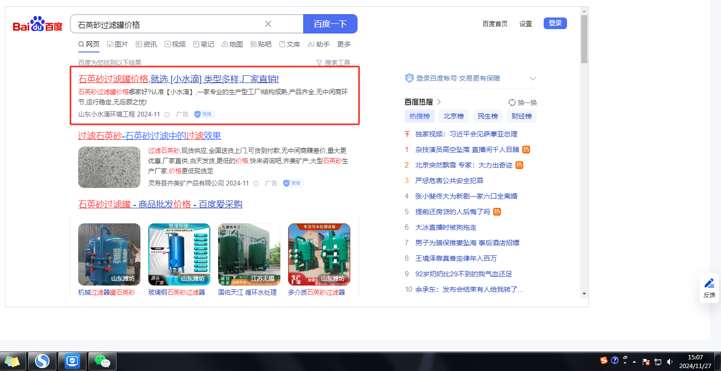The width and height of the screenshot is (721, 371).
Task: Switch to the 视频 tab
Action: tap(175, 44)
